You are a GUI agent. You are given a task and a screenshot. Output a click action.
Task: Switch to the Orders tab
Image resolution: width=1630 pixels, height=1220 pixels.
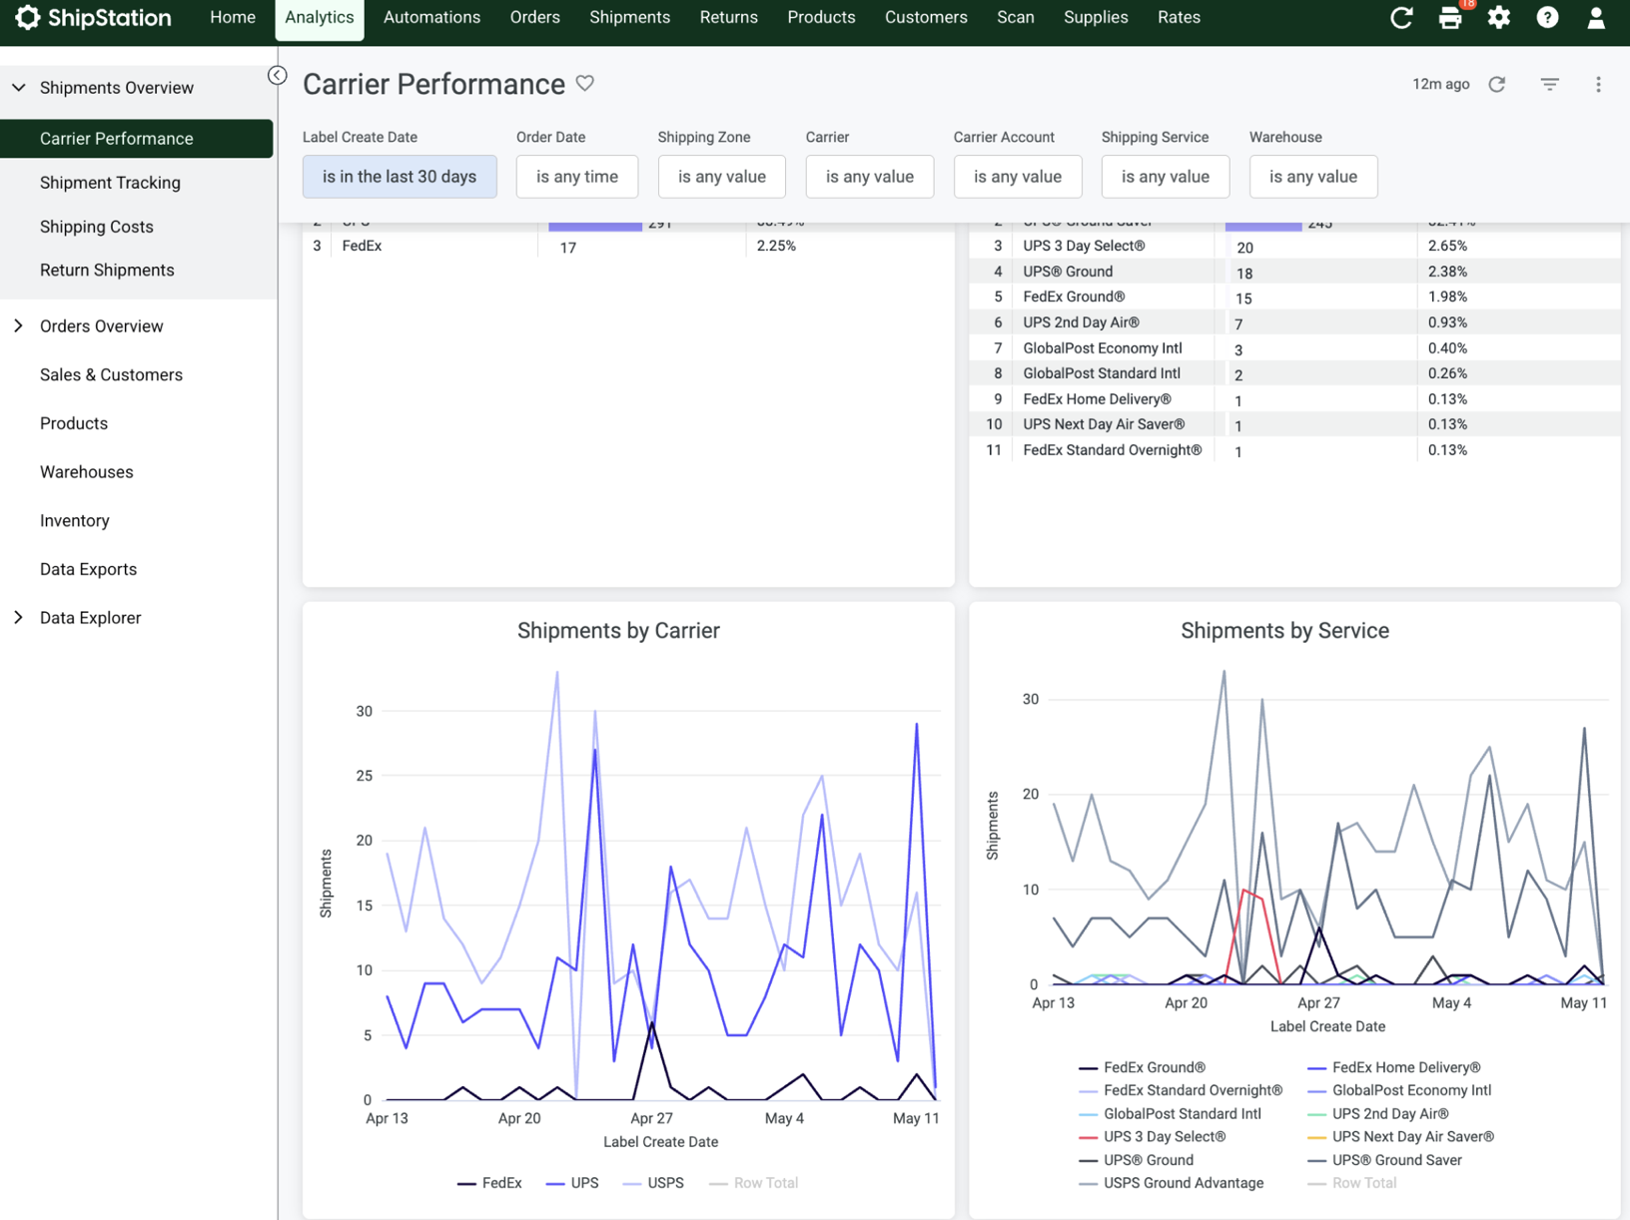pyautogui.click(x=534, y=17)
